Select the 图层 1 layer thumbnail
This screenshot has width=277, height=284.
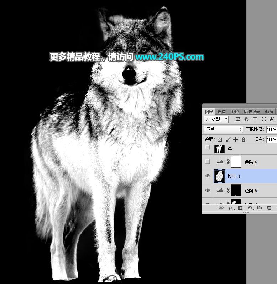pyautogui.click(x=220, y=176)
